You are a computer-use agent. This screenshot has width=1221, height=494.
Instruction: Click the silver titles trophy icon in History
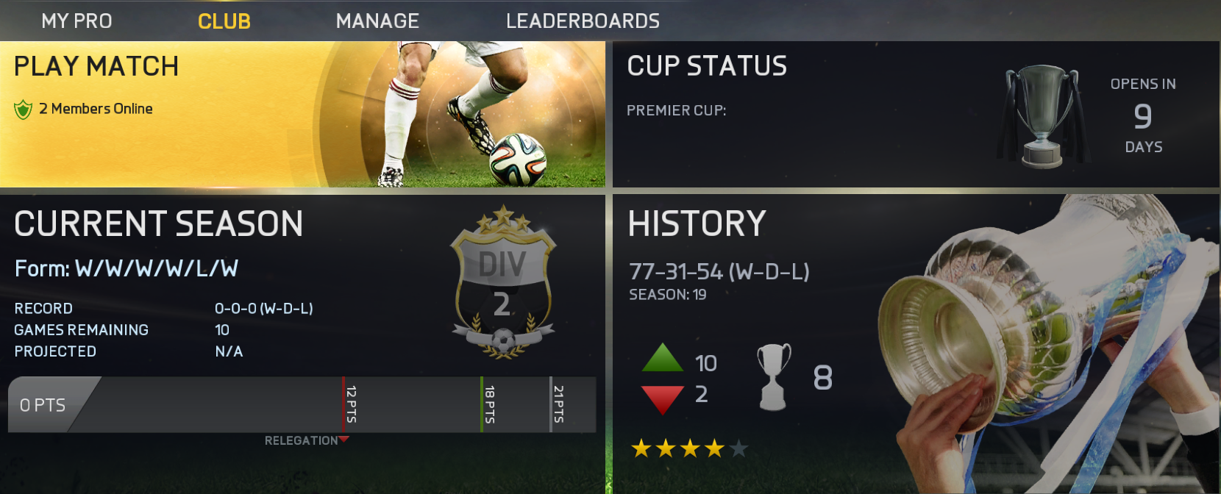point(773,376)
